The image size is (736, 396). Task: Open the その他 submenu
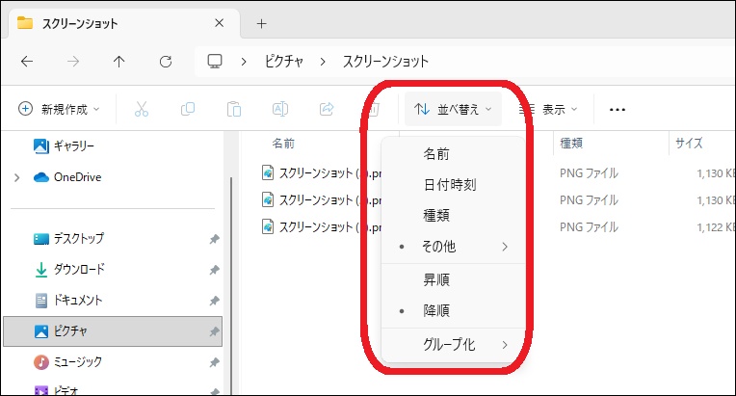click(x=453, y=247)
